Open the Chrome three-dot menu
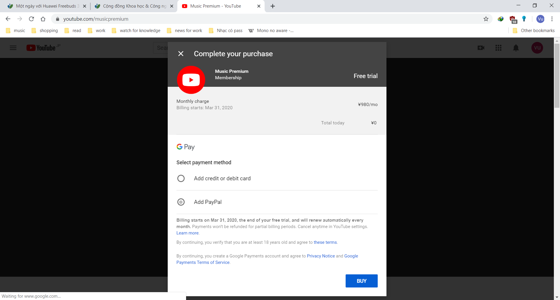The width and height of the screenshot is (560, 300). click(x=552, y=19)
